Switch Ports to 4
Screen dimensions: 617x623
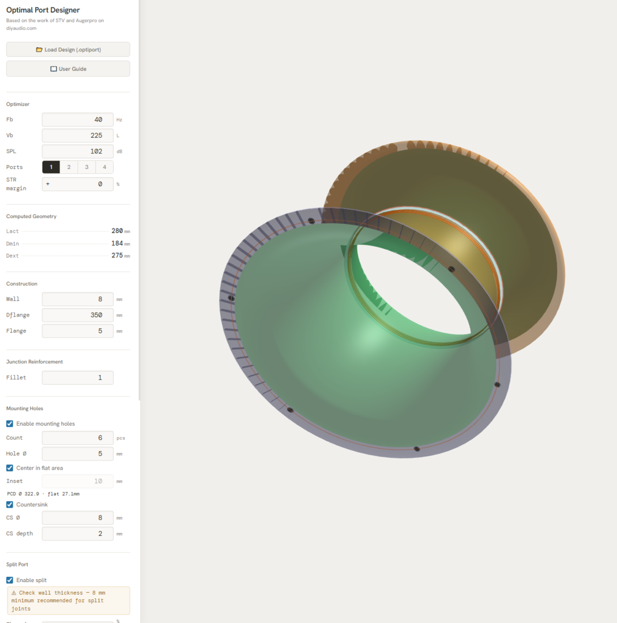(104, 167)
